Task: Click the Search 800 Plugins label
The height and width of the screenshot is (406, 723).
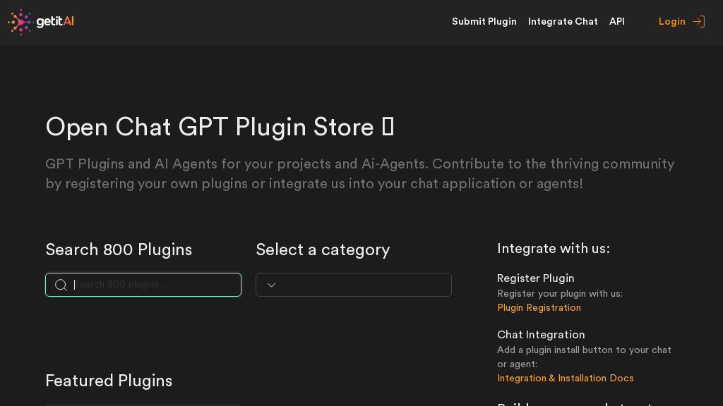Action: (x=119, y=250)
